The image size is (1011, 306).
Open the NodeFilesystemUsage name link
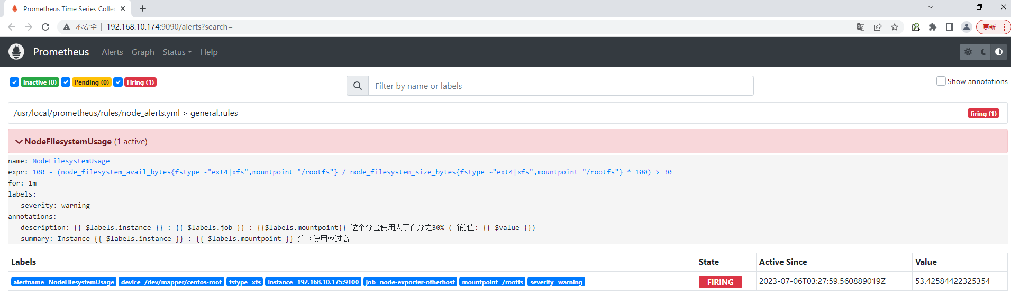point(71,161)
